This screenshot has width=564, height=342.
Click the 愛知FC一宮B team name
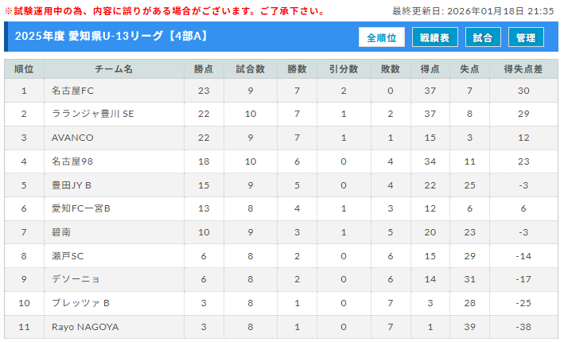point(81,208)
